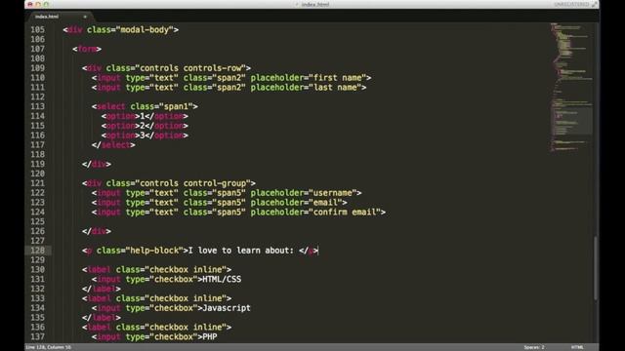Click the option 1 line
Screen dimensions: 625x351
click(x=145, y=116)
